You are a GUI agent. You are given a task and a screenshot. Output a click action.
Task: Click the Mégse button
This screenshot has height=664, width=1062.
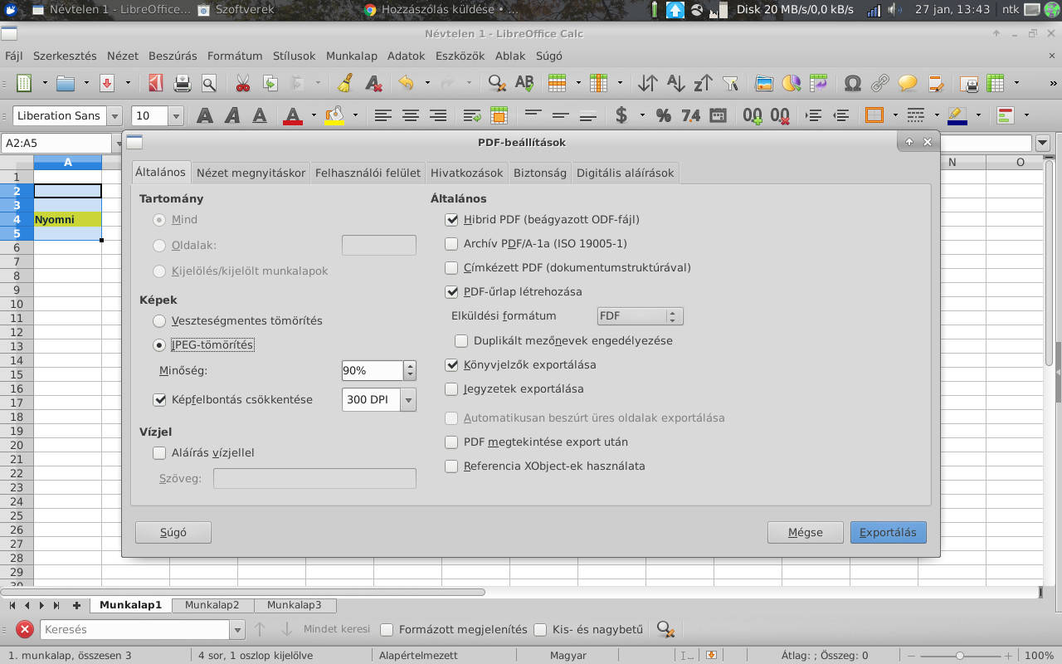tap(805, 533)
